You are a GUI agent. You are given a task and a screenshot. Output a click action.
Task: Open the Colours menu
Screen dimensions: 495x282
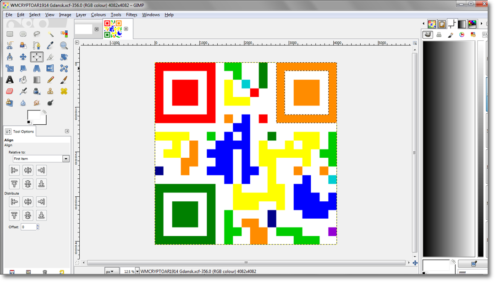pos(98,15)
